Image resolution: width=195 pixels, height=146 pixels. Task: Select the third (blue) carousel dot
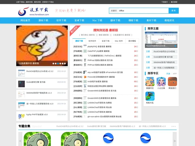click(x=58, y=64)
